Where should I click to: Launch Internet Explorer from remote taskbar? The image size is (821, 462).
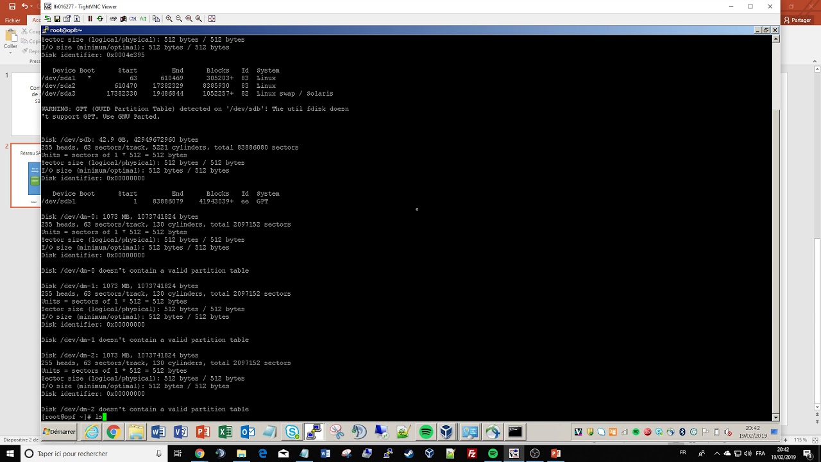pyautogui.click(x=92, y=432)
